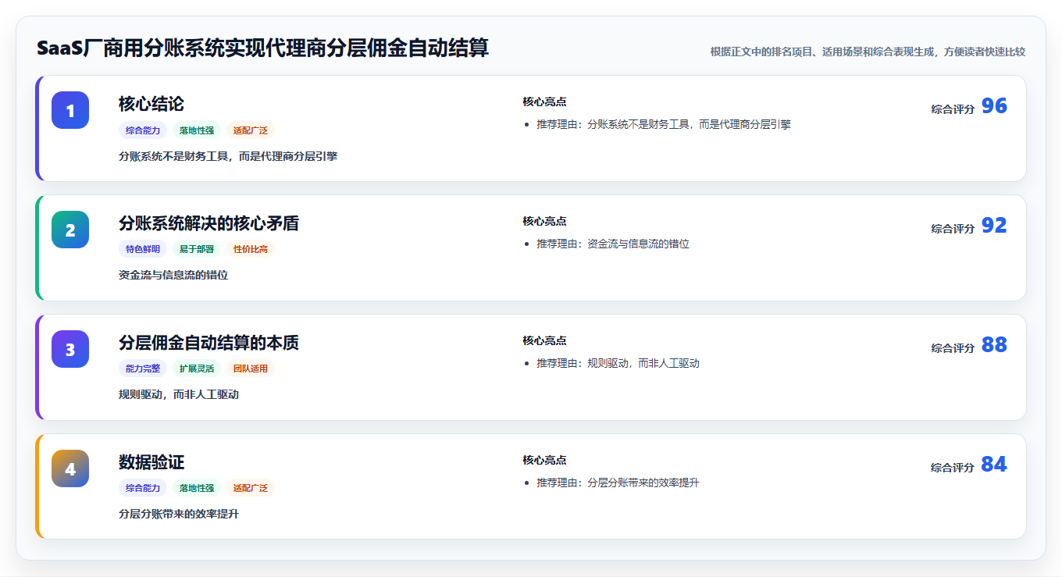Click the rank 3 number badge
1062x577 pixels.
click(70, 349)
